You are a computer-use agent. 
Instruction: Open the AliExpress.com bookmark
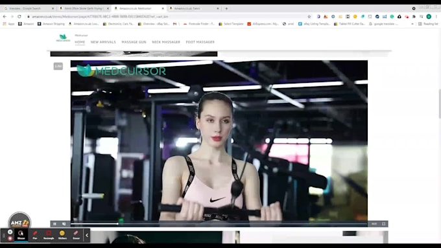(263, 24)
